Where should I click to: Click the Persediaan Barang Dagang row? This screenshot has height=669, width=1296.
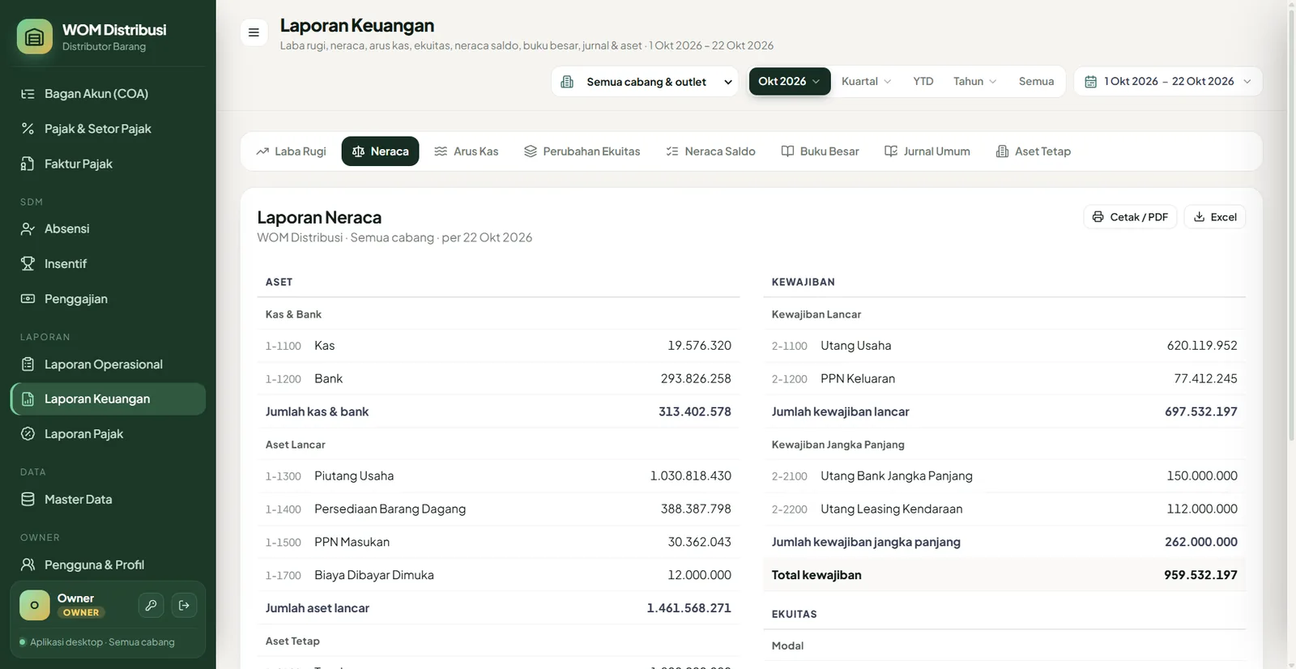tap(498, 509)
